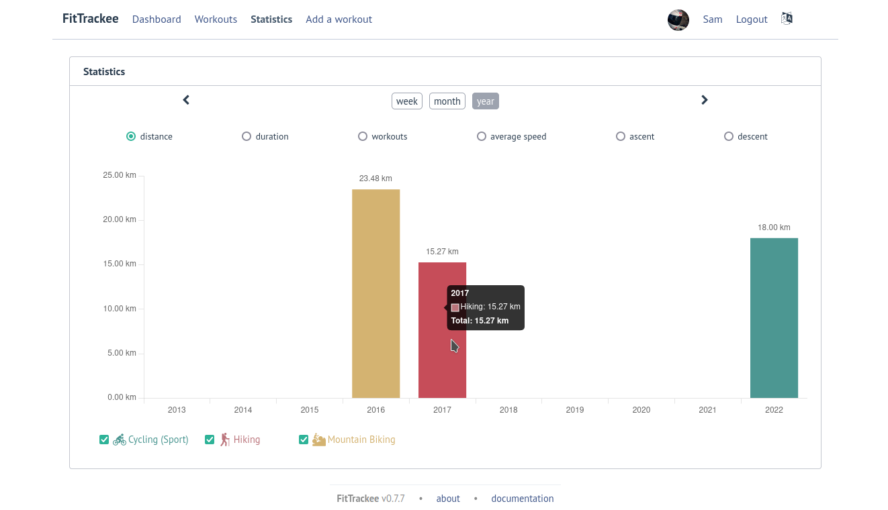Viewport: 888px width, 510px height.
Task: Switch the chart to week view
Action: (407, 101)
